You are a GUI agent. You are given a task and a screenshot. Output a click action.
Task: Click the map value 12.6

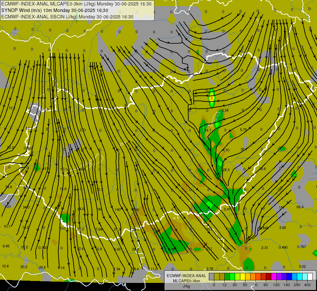click(x=80, y=249)
